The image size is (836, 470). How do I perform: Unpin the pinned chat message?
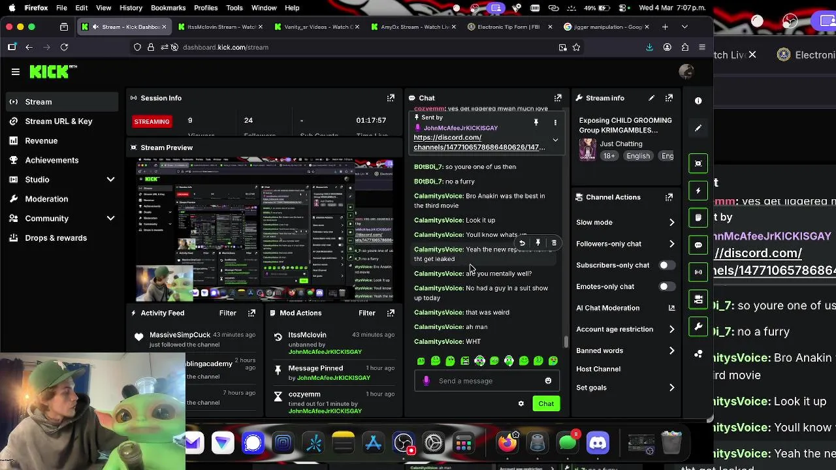pyautogui.click(x=536, y=122)
